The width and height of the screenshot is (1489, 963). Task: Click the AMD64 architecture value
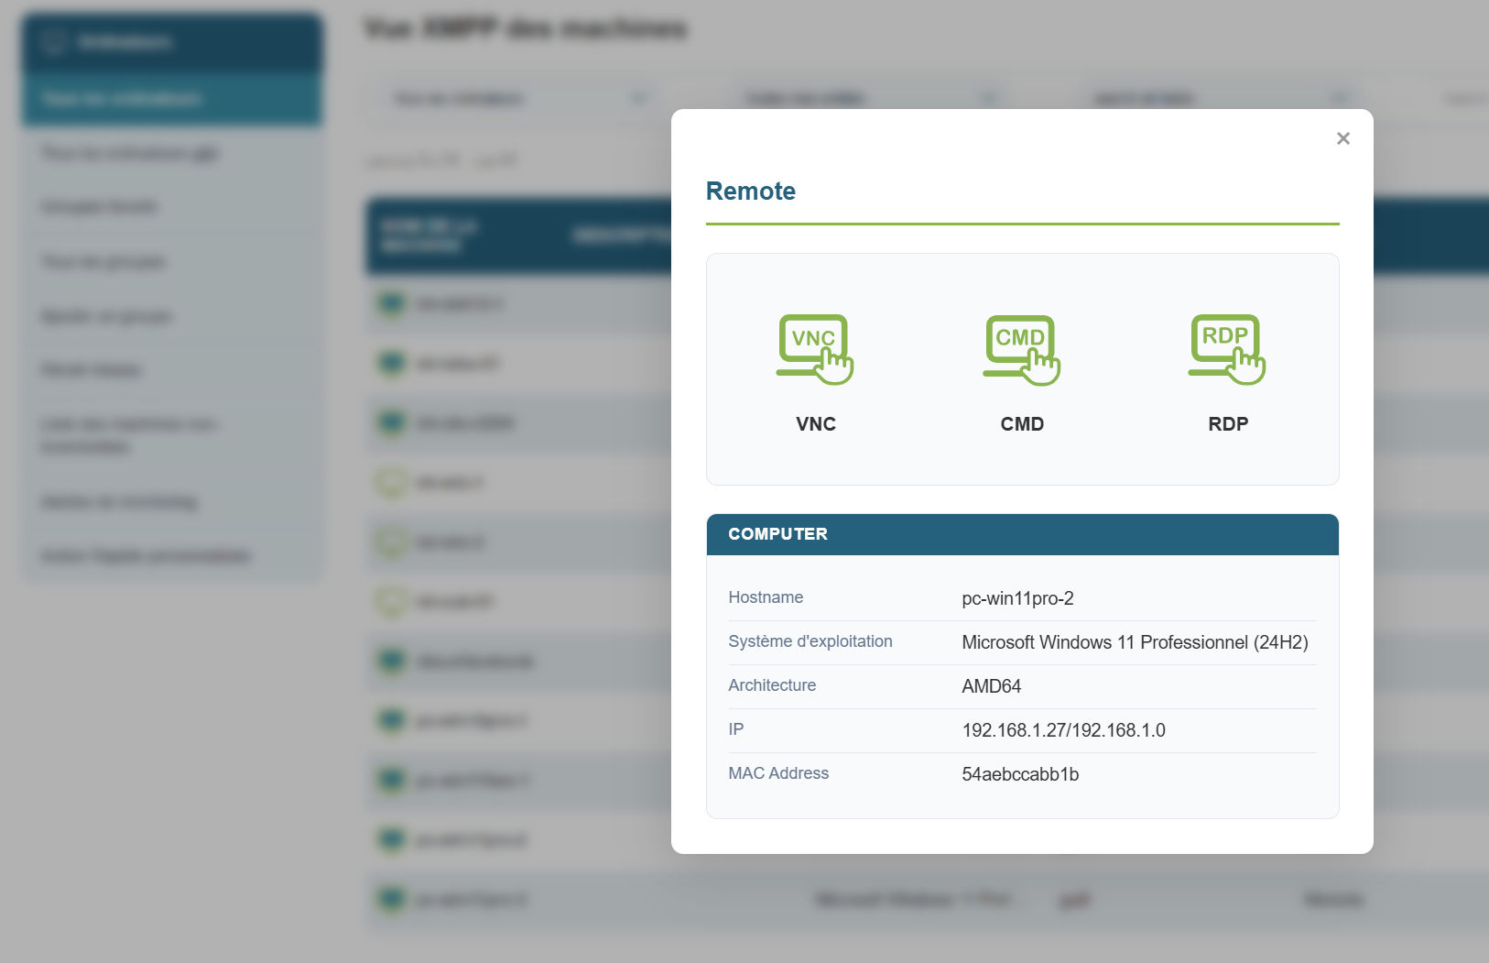click(x=991, y=686)
